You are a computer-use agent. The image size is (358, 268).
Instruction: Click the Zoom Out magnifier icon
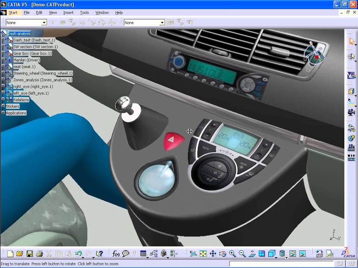242,254
